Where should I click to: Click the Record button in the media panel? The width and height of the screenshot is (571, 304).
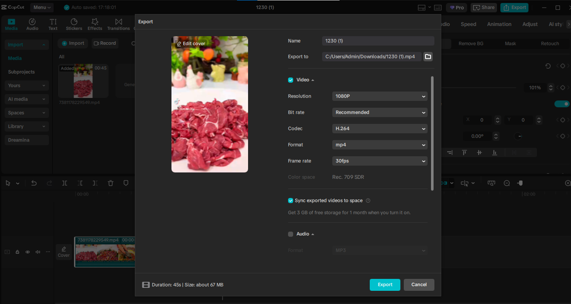click(x=105, y=43)
